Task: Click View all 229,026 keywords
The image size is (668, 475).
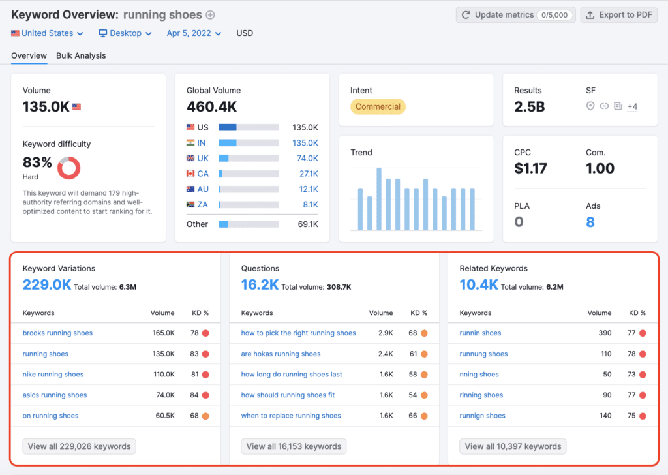Action: [x=79, y=446]
